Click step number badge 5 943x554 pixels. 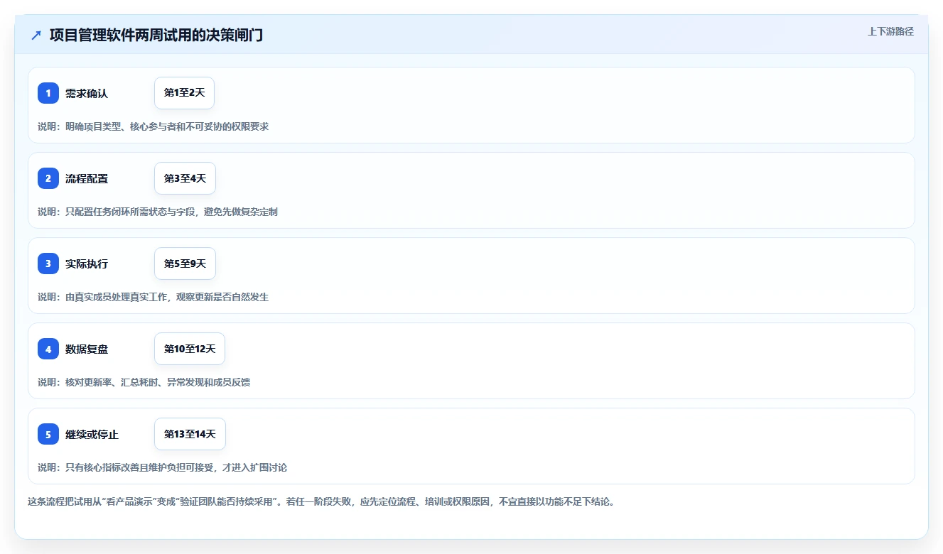tap(48, 434)
